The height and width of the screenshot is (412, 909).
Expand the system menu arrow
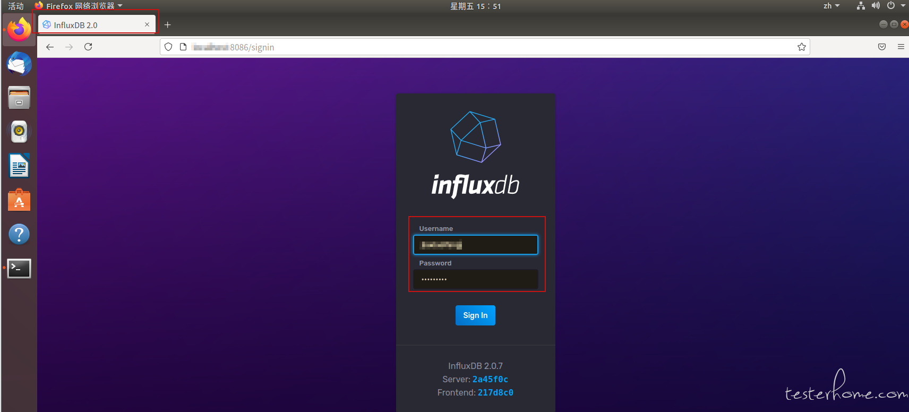[x=903, y=6]
